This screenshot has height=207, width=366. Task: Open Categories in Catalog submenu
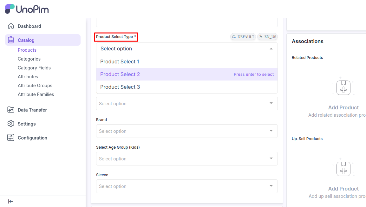pyautogui.click(x=29, y=59)
